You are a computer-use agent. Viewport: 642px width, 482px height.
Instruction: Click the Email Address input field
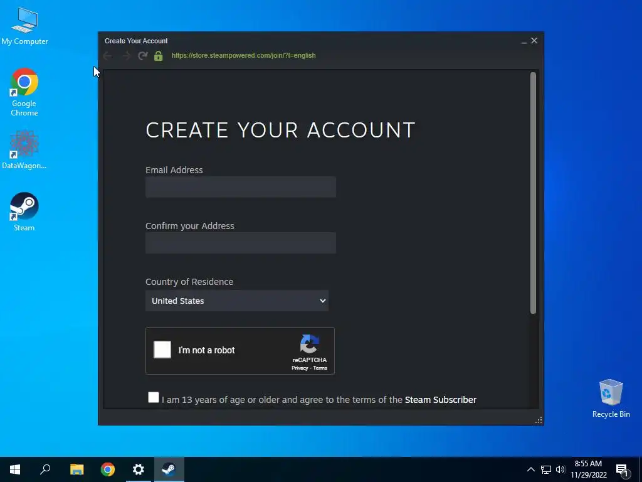tap(241, 187)
